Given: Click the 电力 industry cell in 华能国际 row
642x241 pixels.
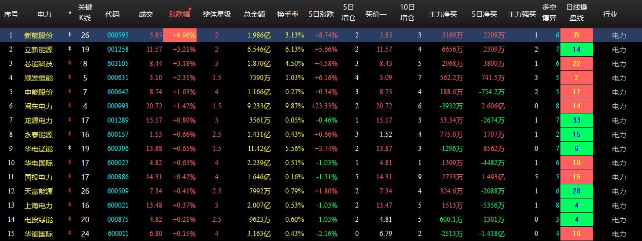Looking at the screenshot, I should pyautogui.click(x=619, y=234).
